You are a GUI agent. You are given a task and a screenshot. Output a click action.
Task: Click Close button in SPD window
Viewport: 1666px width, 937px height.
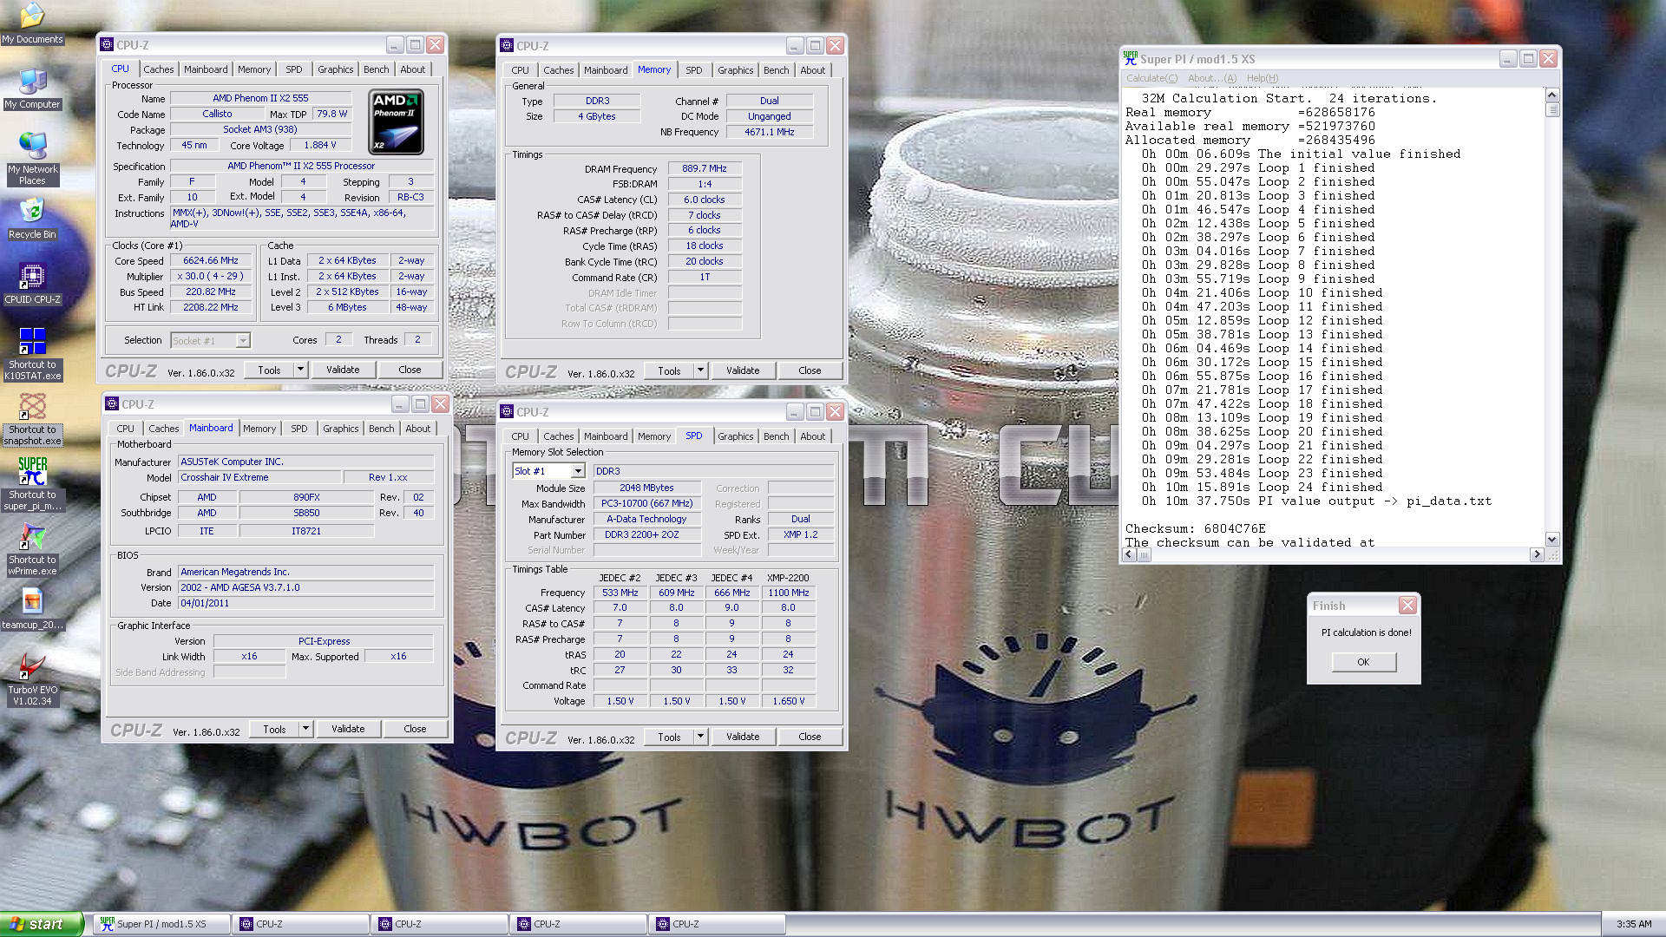click(x=810, y=737)
